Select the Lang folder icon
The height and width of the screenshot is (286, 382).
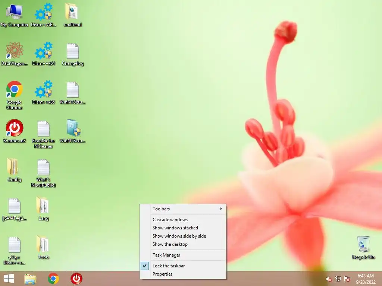(x=43, y=209)
